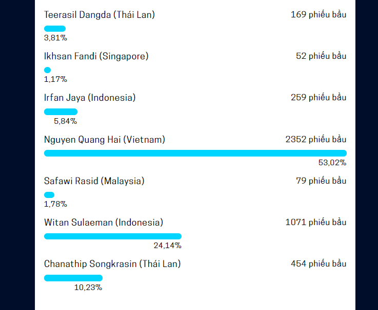Click the 454 phiếu bầu count
Viewport: 378px width, 310px height.
(x=319, y=264)
